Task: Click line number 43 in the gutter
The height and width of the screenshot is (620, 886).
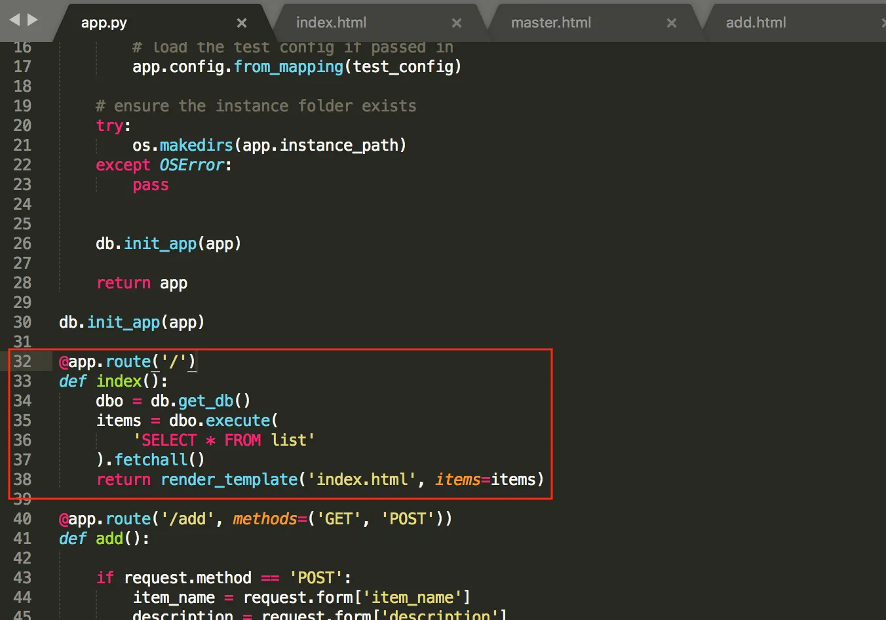Action: tap(22, 578)
